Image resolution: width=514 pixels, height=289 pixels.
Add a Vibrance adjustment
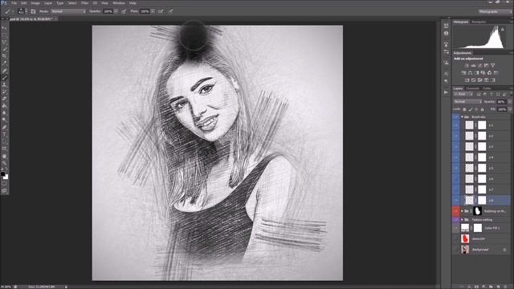[492, 66]
